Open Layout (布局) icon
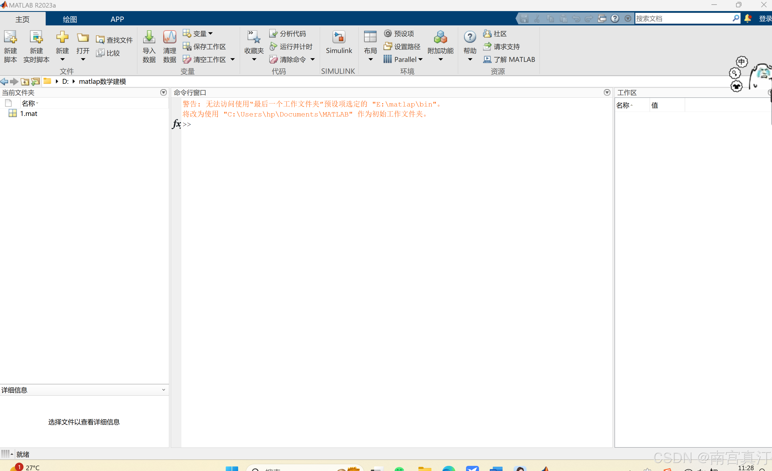This screenshot has width=772, height=471. [x=370, y=37]
